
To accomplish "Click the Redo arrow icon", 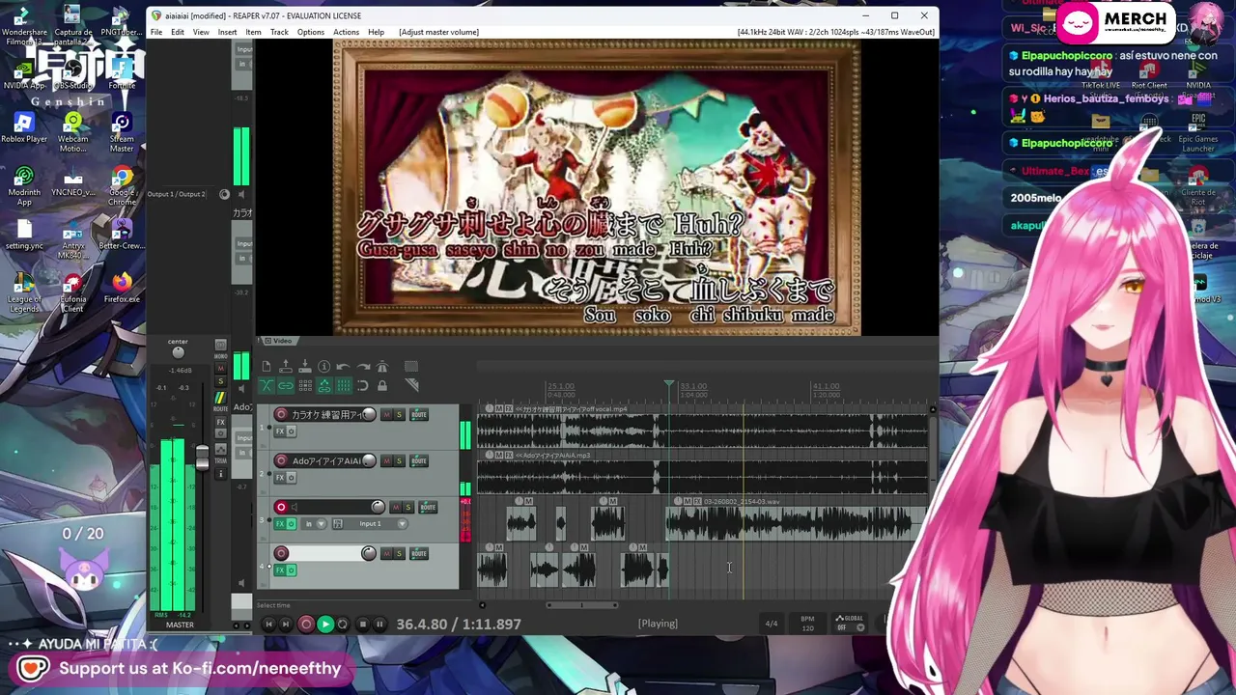I will pyautogui.click(x=363, y=367).
